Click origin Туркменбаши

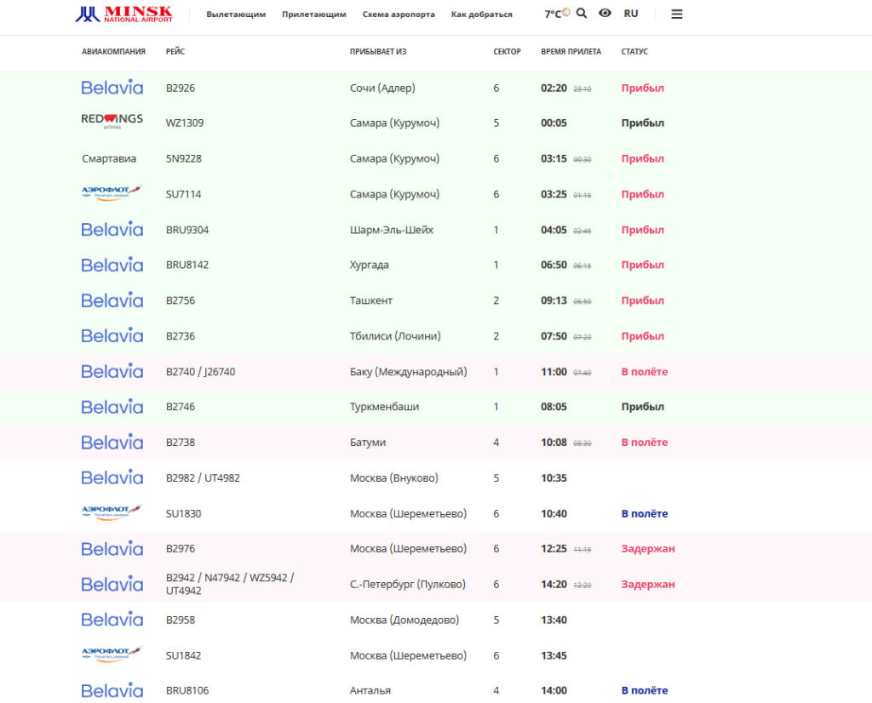pyautogui.click(x=384, y=407)
